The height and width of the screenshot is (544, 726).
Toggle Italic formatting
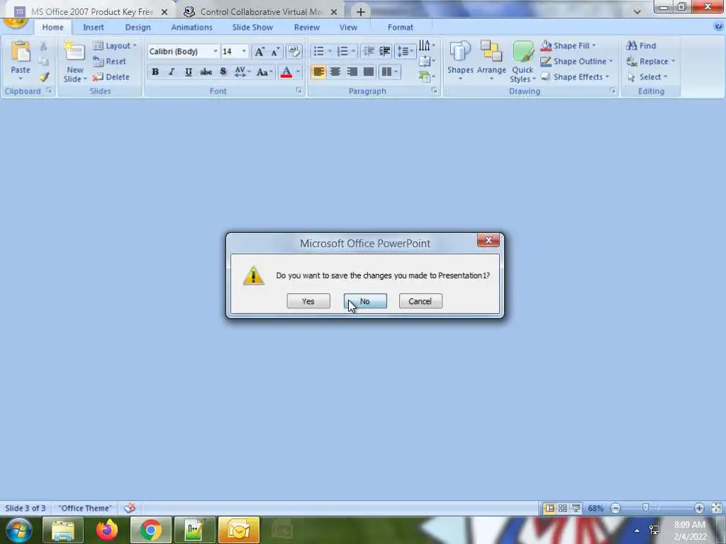(172, 72)
